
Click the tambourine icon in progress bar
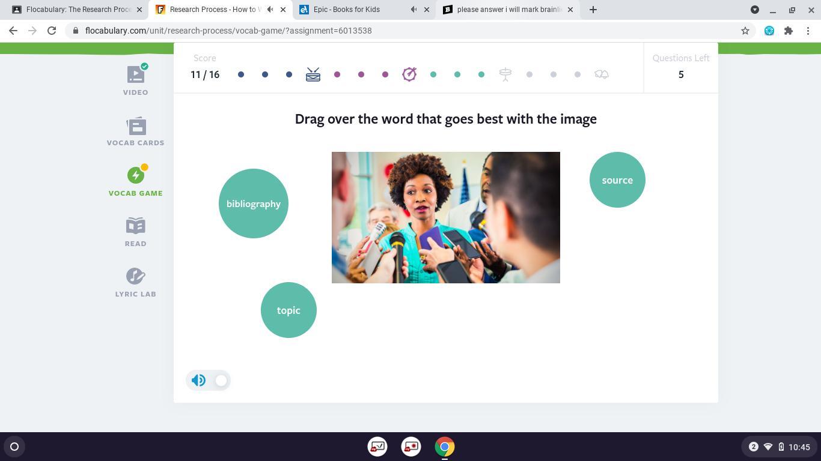click(x=409, y=74)
